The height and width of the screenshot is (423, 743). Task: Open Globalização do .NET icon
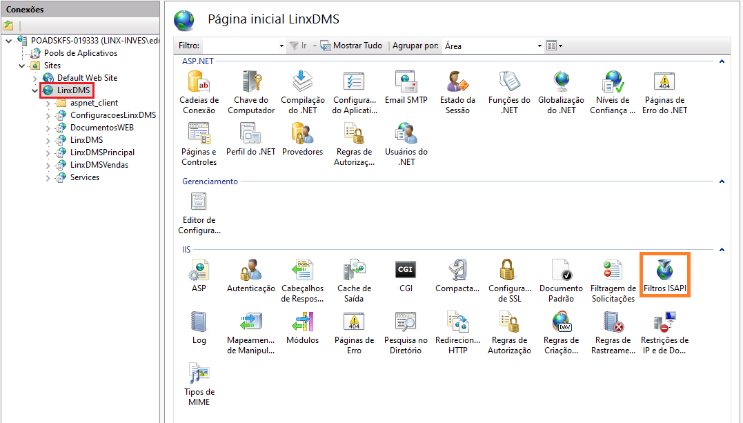[x=561, y=92]
